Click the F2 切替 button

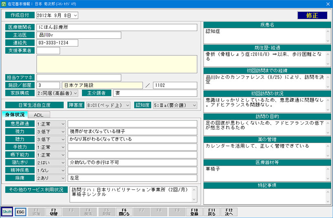pos(54,212)
